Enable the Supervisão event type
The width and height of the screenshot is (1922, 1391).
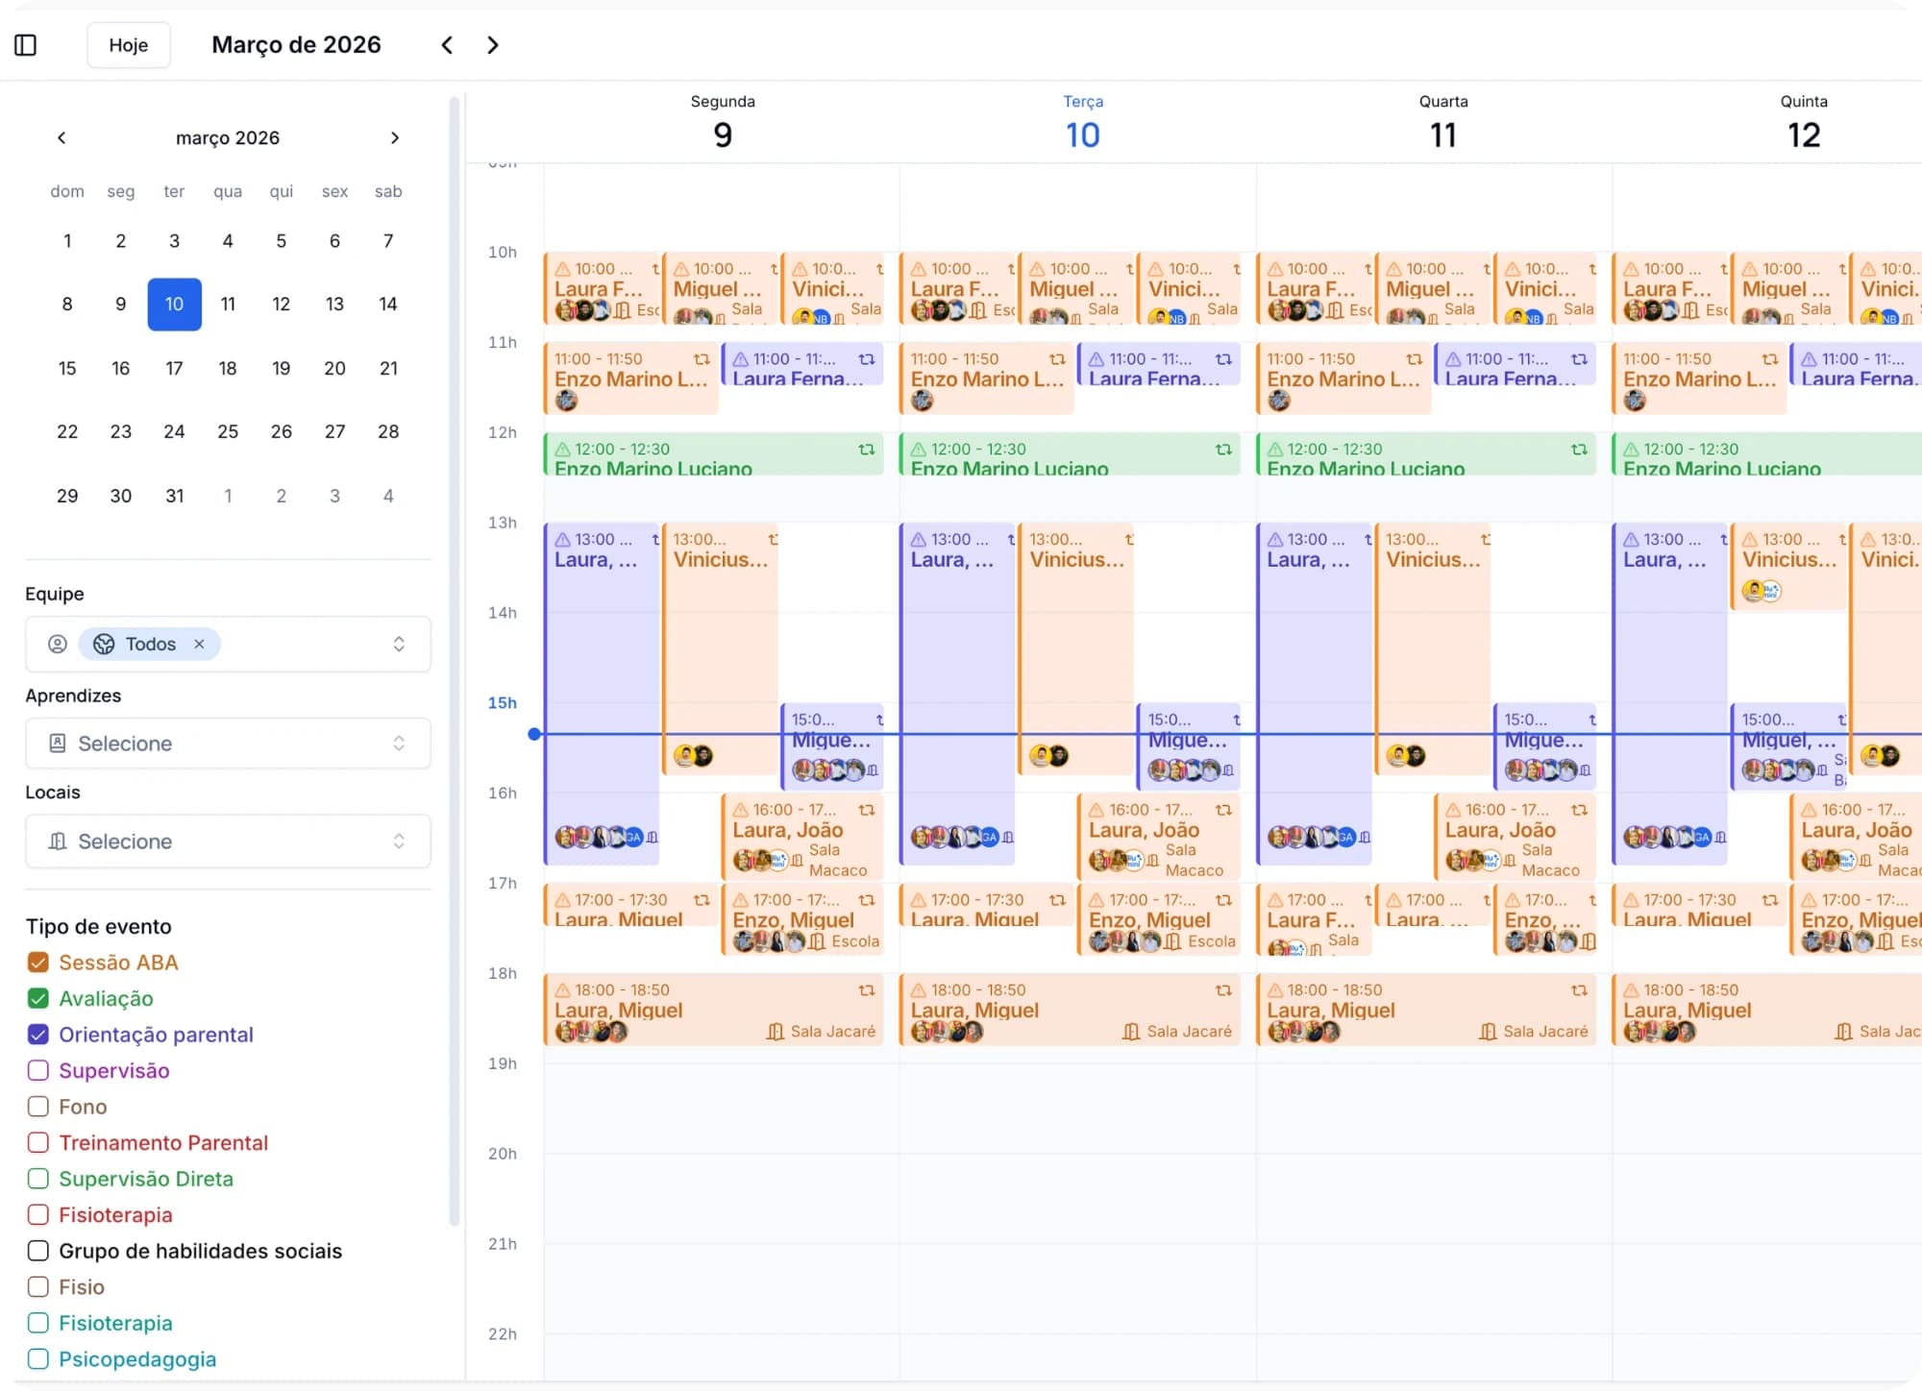[38, 1070]
